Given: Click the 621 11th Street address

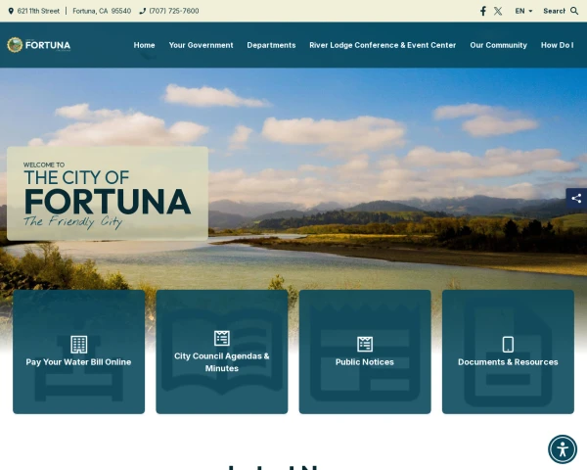Looking at the screenshot, I should click(x=38, y=11).
